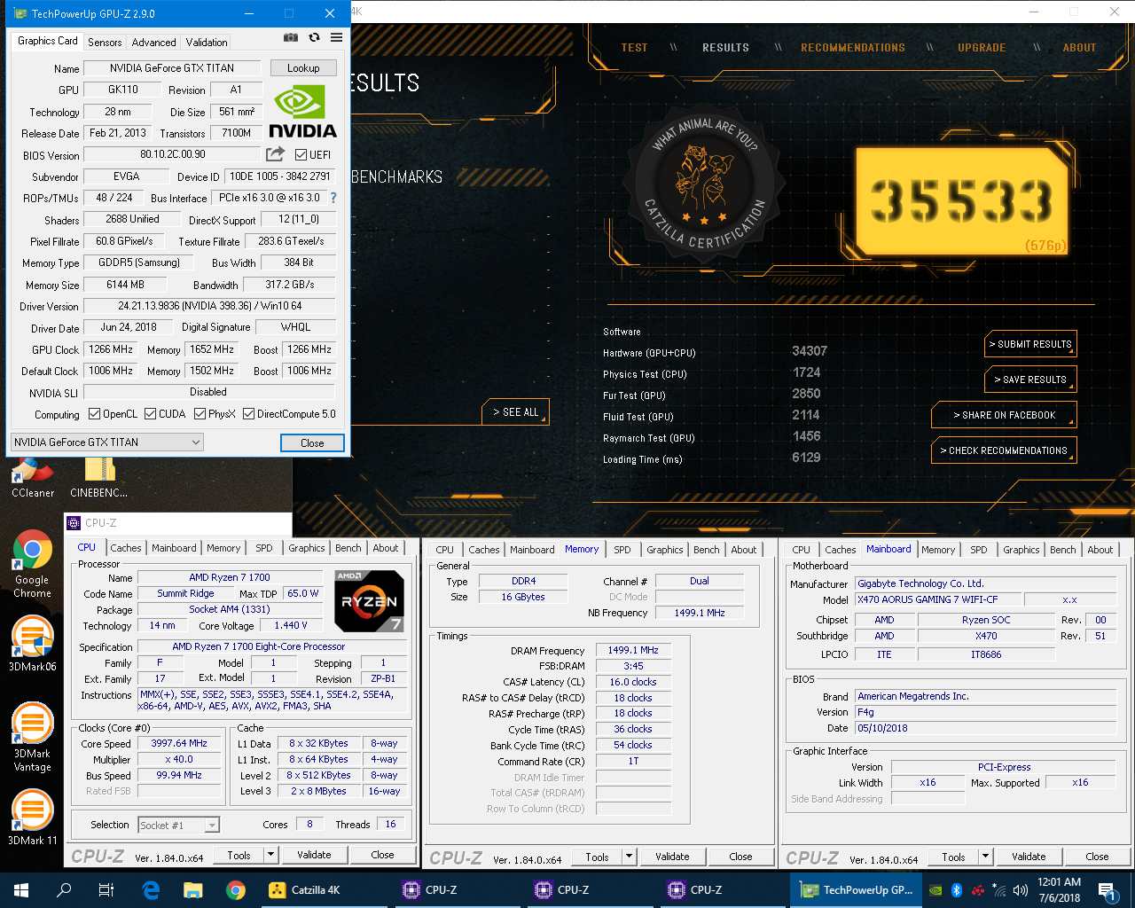Open 3DMark06 desktop shortcut
Screen dimensions: 1135x908
(32, 645)
